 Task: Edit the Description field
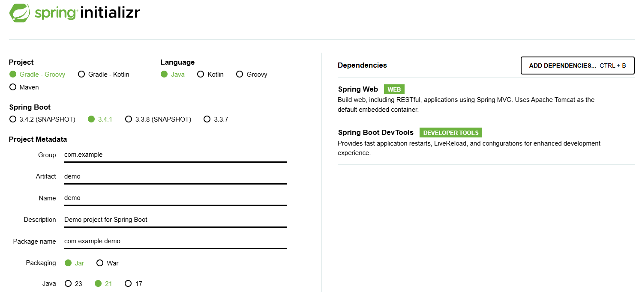point(176,220)
